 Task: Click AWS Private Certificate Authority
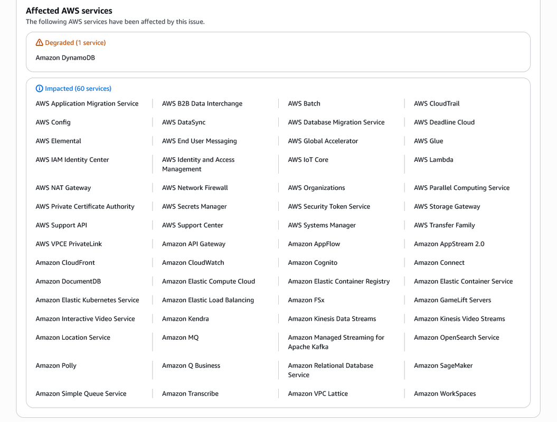(85, 207)
